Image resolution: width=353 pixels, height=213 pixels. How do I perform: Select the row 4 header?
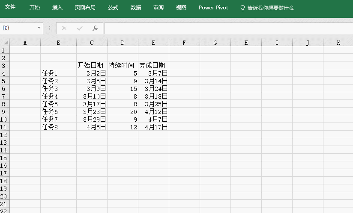pyautogui.click(x=4, y=73)
